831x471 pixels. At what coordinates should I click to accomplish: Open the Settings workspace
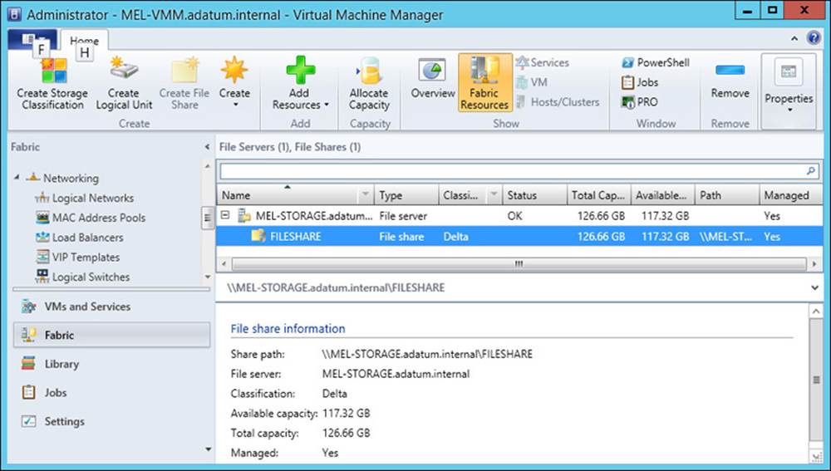pos(112,421)
